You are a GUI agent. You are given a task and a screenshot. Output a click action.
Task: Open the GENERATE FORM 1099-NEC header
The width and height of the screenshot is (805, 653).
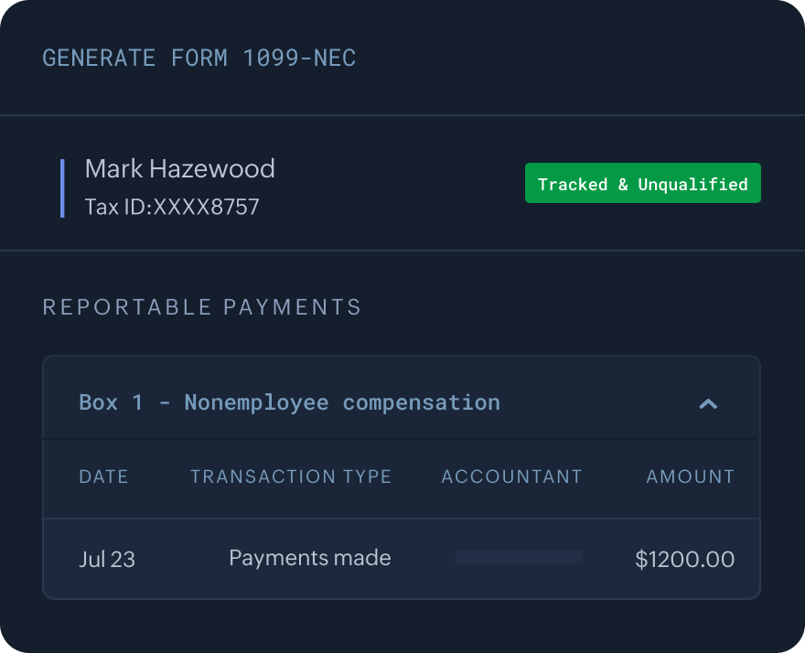199,58
